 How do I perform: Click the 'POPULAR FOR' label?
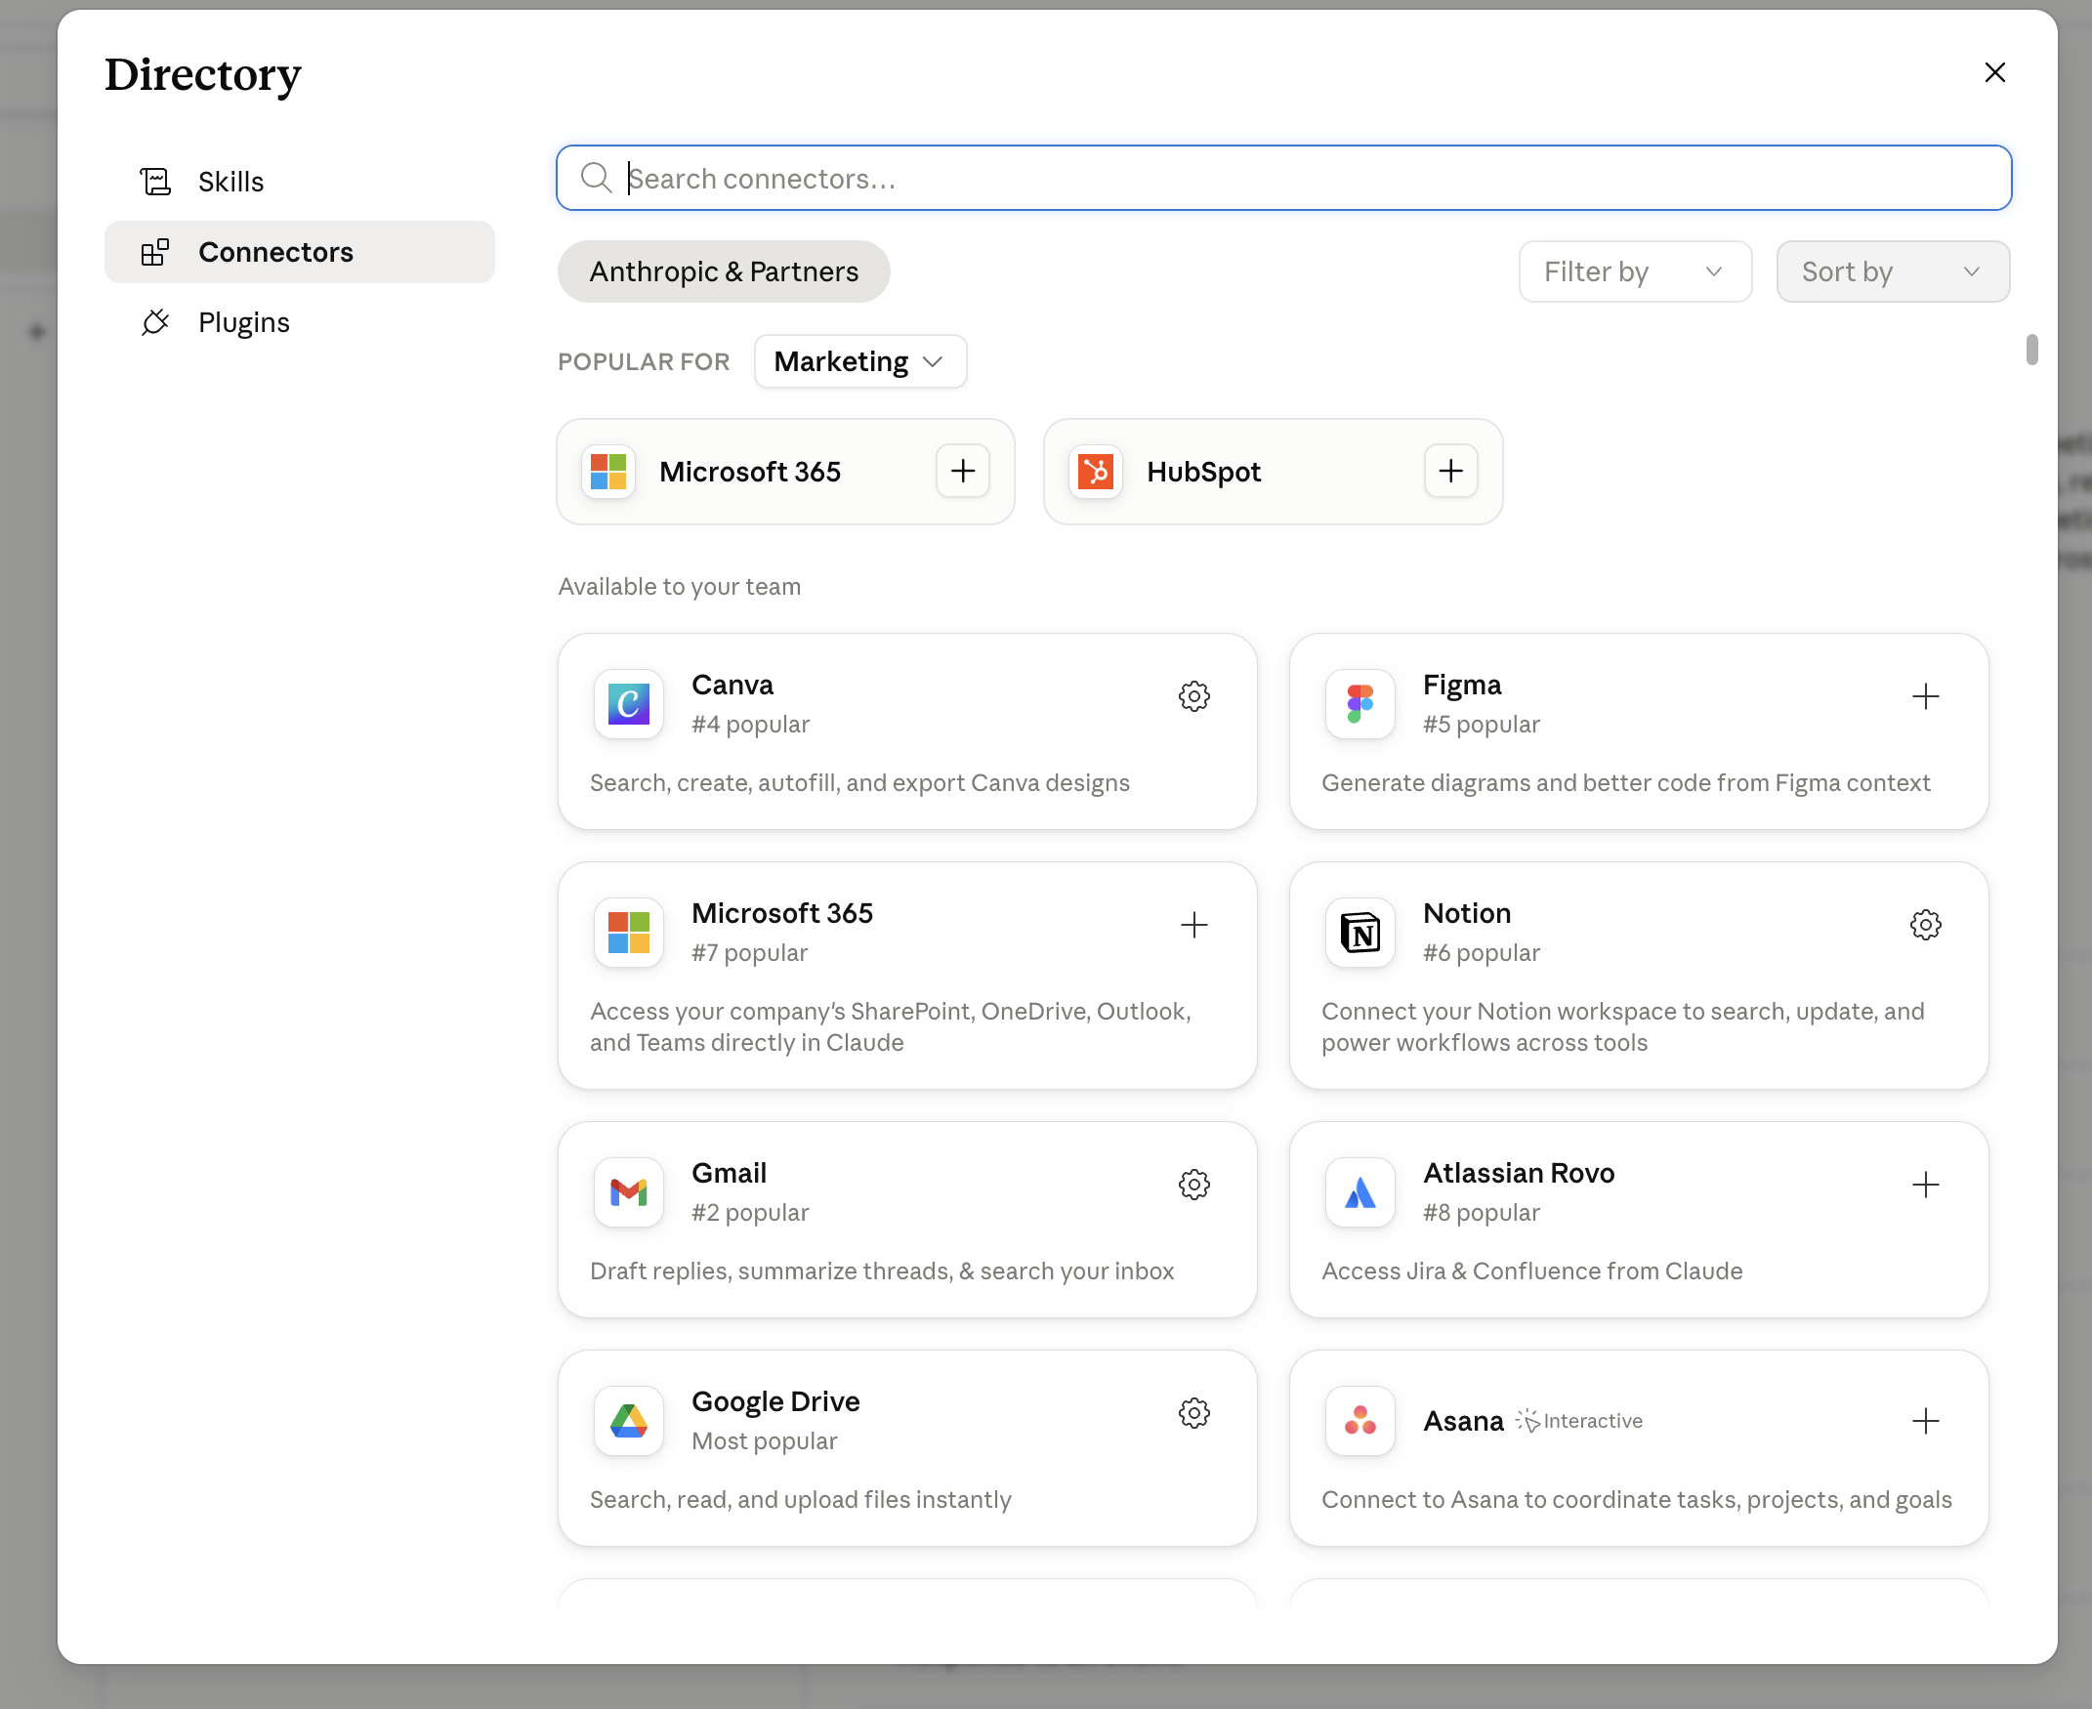pyautogui.click(x=643, y=361)
